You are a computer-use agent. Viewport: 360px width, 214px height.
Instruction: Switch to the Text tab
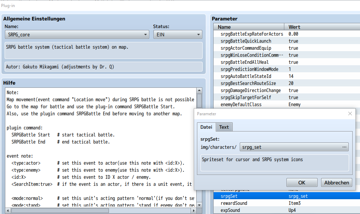[x=224, y=127]
